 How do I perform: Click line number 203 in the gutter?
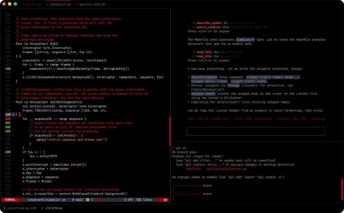(x=8, y=131)
